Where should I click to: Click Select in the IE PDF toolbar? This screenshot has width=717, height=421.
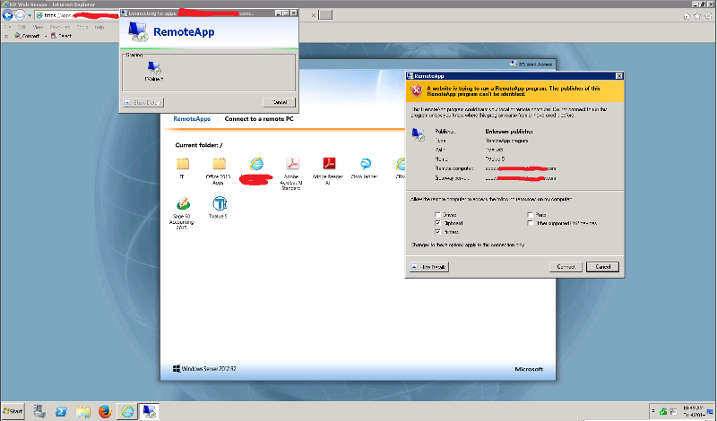click(x=61, y=36)
